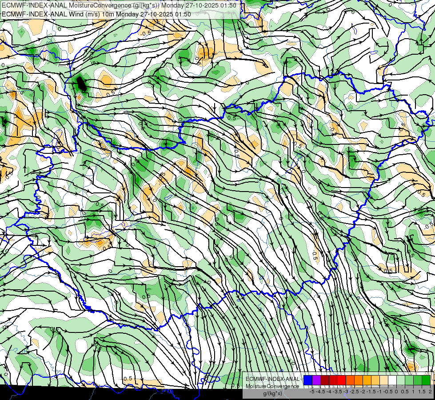Screen dimensions: 435x400
Task: Click the '-2' legend tick label
Action: [363, 392]
